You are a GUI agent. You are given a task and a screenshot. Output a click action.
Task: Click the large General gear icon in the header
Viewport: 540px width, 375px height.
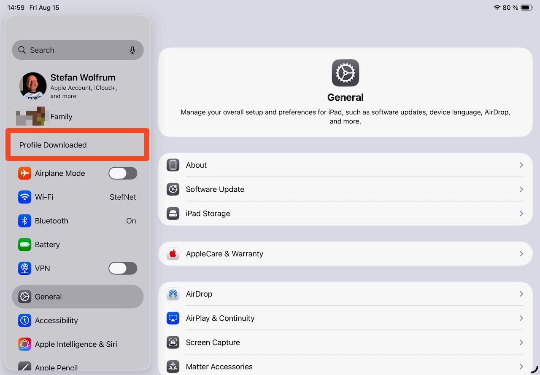(346, 73)
